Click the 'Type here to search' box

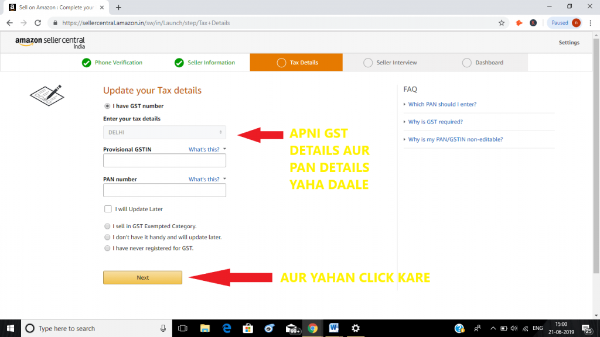[x=96, y=328]
